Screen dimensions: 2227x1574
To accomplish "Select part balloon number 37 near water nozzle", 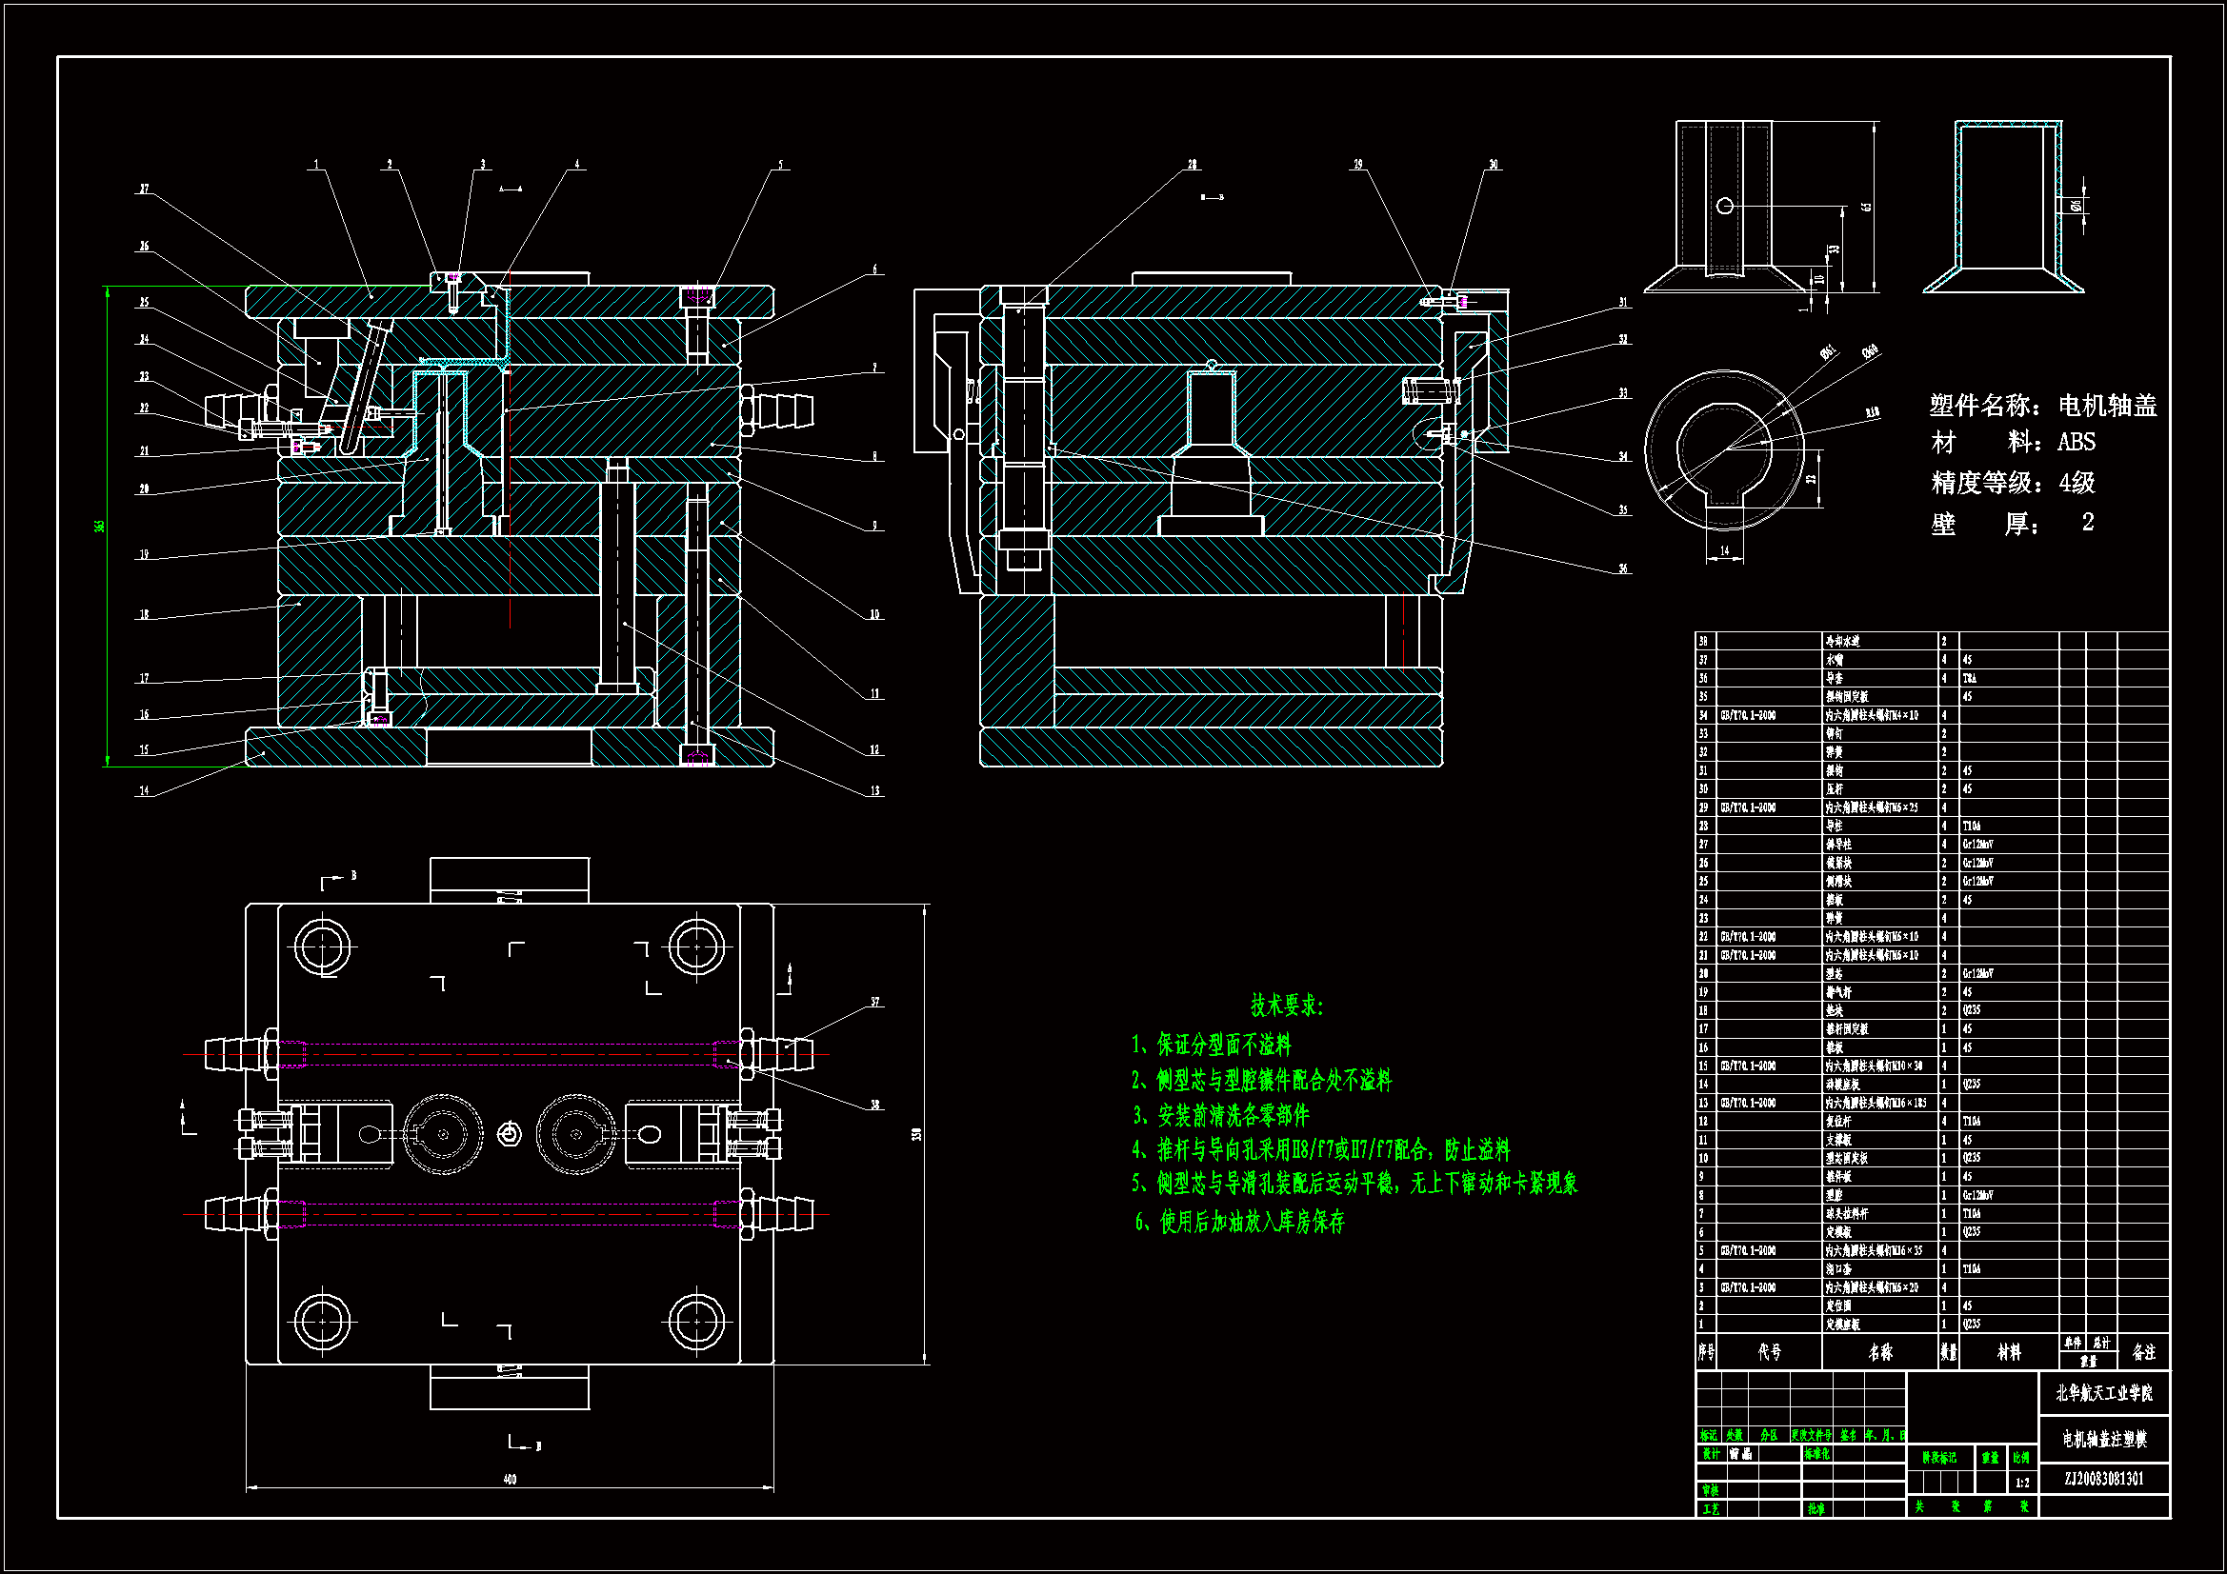I will (874, 1002).
